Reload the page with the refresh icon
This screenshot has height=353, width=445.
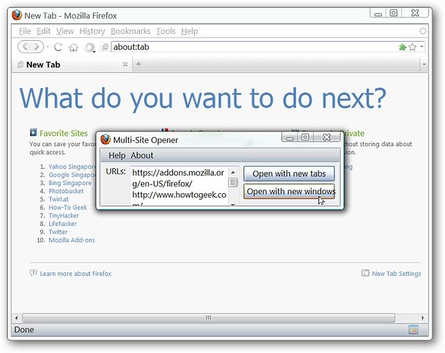(58, 47)
